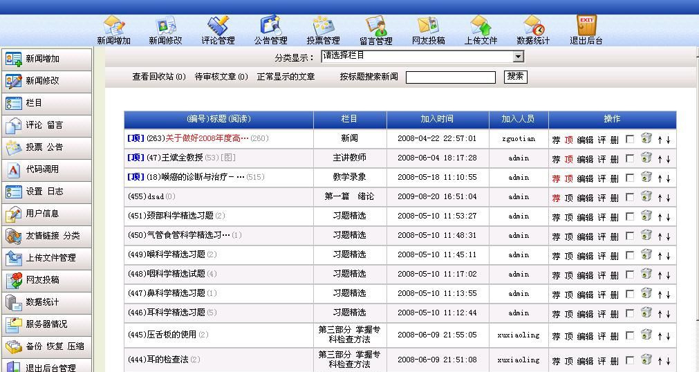Click 评 in the 压舌板的使用 row
The image size is (699, 372).
[602, 336]
